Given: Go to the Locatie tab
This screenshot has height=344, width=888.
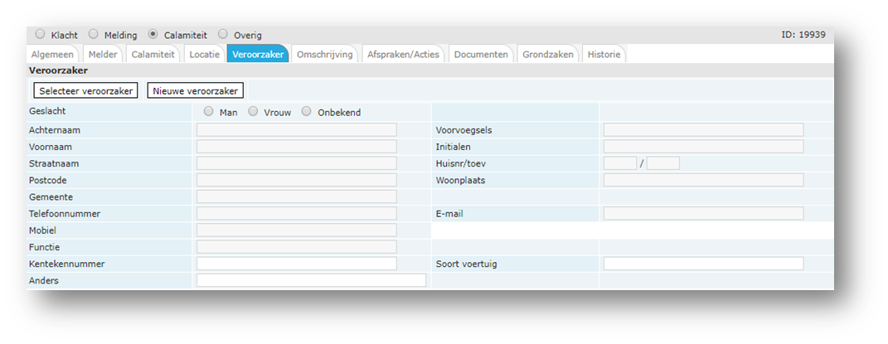Looking at the screenshot, I should 204,55.
